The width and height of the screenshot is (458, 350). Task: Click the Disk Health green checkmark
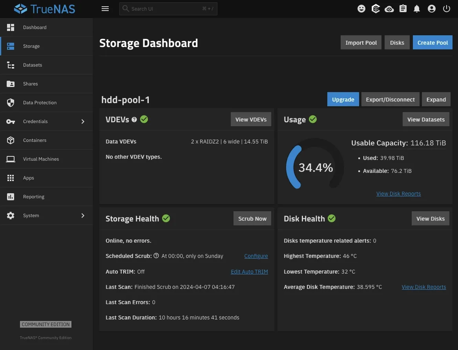(332, 218)
